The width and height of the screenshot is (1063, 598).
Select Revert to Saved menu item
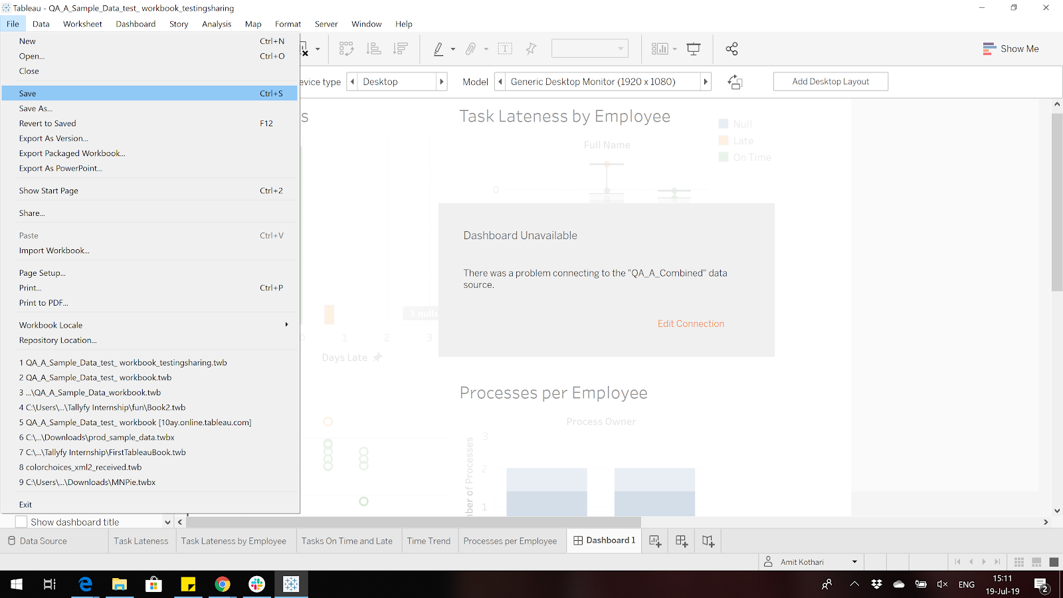(150, 124)
